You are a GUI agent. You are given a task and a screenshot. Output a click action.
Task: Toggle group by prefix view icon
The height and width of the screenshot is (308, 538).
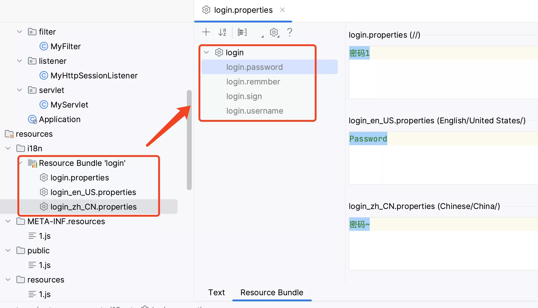coord(242,32)
